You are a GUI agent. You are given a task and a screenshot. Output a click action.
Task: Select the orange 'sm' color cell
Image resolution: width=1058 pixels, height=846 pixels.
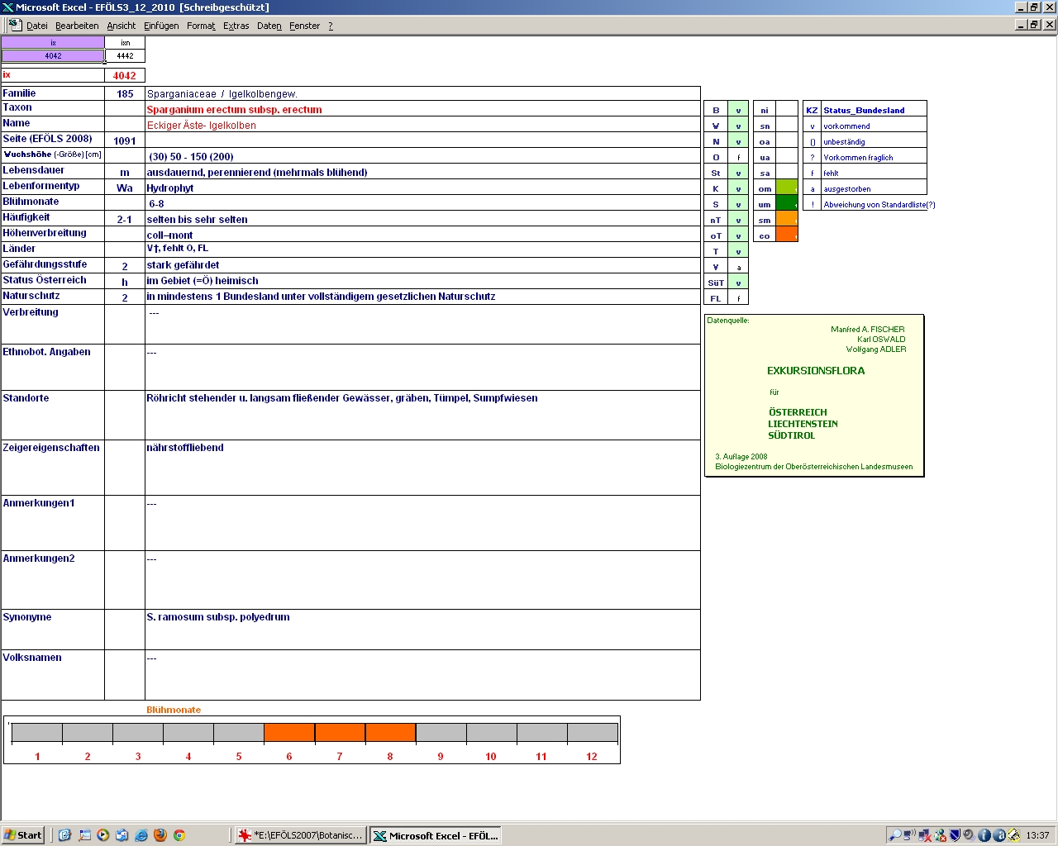coord(787,220)
